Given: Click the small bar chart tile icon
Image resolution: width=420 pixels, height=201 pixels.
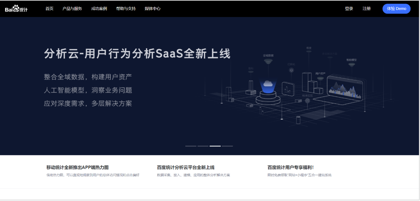Looking at the screenshot, I should coord(287,90).
